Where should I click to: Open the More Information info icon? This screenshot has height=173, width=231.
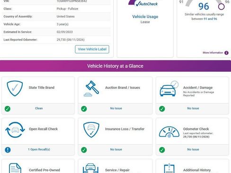click(x=226, y=53)
